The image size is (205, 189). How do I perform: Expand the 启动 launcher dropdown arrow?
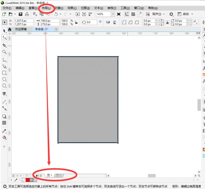192,14
